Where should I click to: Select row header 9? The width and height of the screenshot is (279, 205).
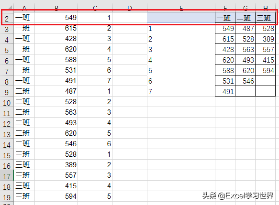click(7, 92)
